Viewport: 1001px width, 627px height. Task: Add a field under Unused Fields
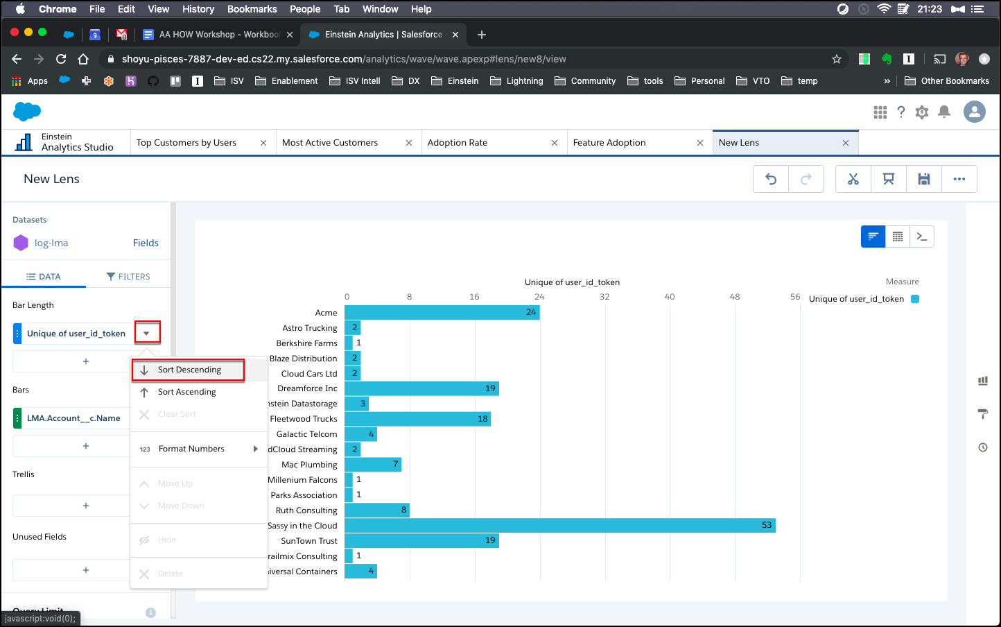(x=86, y=570)
